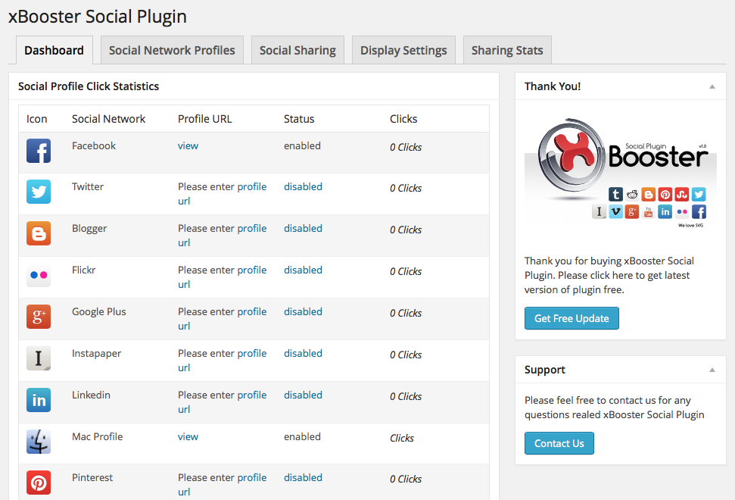Image resolution: width=735 pixels, height=500 pixels.
Task: Click Blogger's profile url link
Action: click(252, 229)
